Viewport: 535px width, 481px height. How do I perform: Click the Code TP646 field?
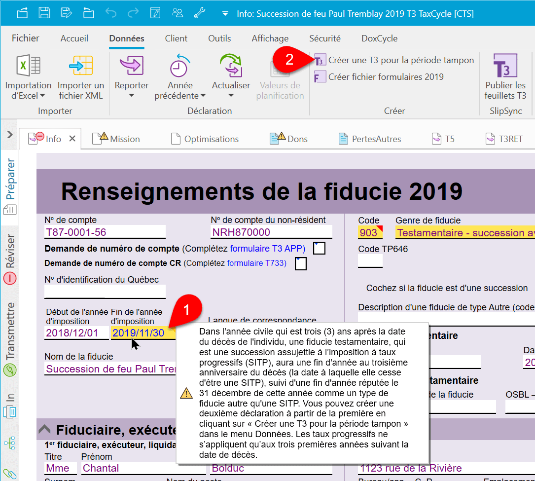pos(370,261)
